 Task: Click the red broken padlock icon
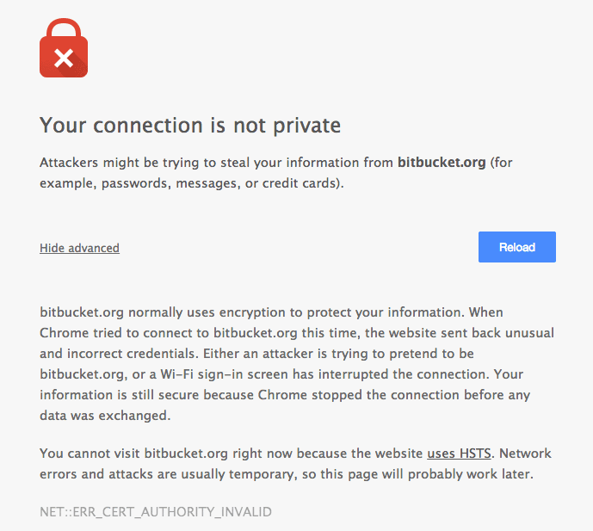pos(64,47)
